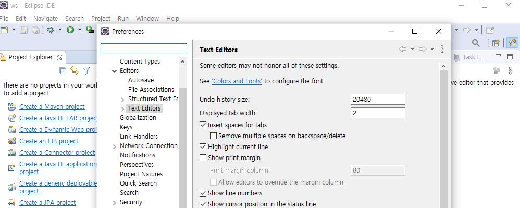Click the Collapse All icon in Project Explorer

[63, 70]
